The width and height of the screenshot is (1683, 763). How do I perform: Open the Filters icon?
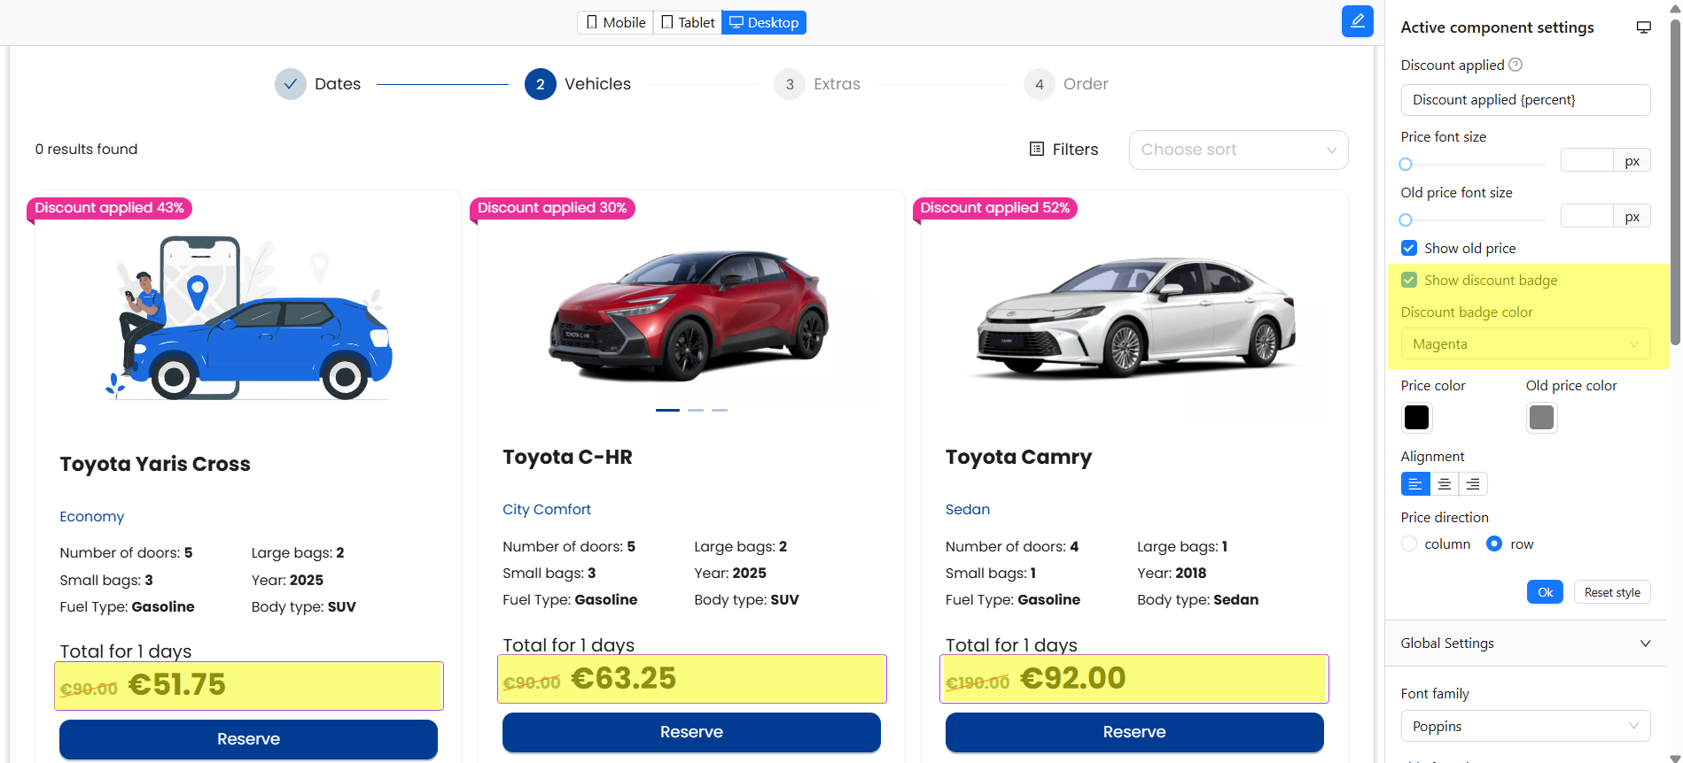1037,149
